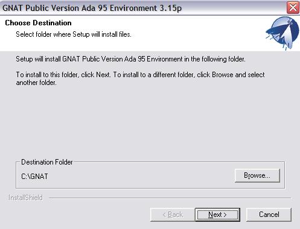Click the C:\GNAT destination path
Image resolution: width=300 pixels, height=229 pixels.
point(34,177)
